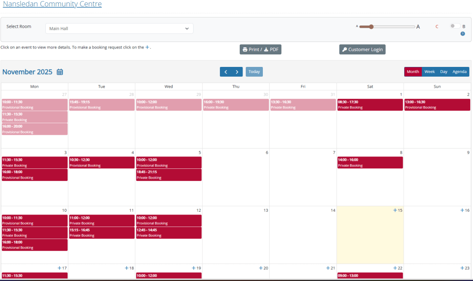Toggle the C/B colour mode switch

tap(455, 26)
